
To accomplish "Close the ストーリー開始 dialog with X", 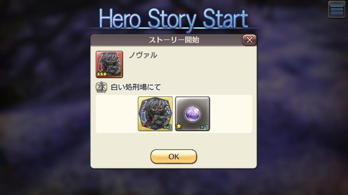I will pos(249,40).
